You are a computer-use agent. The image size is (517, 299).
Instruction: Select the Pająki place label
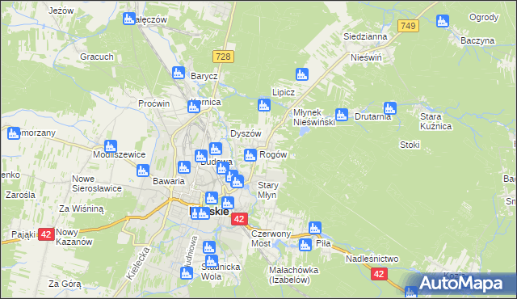(x=23, y=234)
